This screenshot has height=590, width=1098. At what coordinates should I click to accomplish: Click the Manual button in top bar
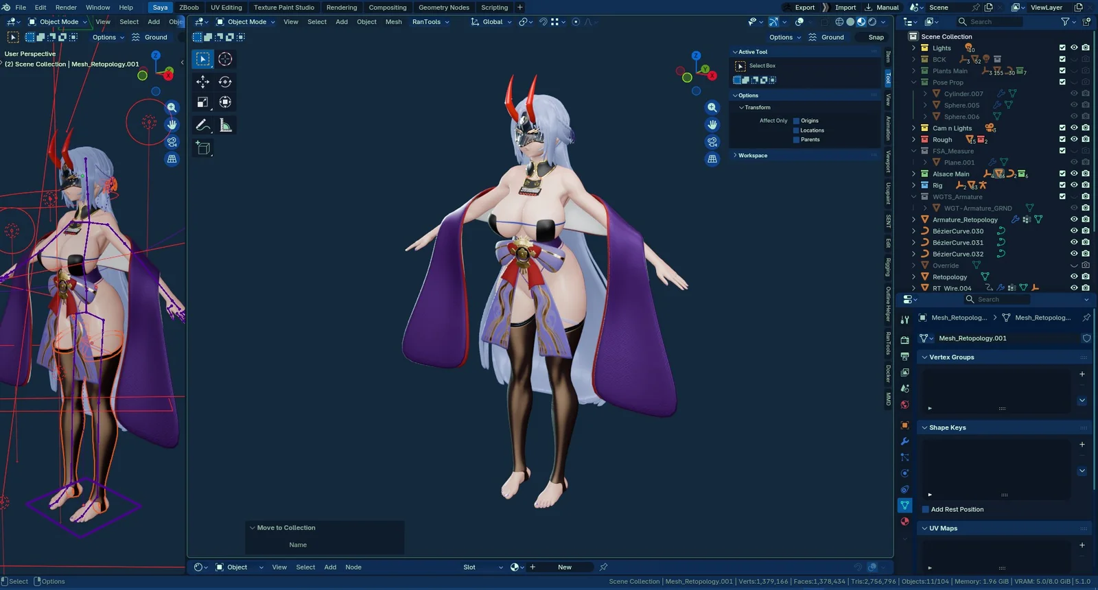(882, 8)
